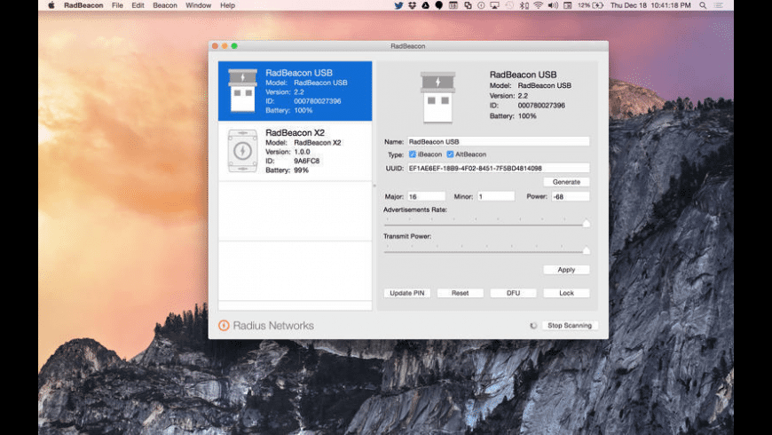Screen dimensions: 772x435
Task: Select the RadBeacon USB device icon in list
Action: click(242, 91)
